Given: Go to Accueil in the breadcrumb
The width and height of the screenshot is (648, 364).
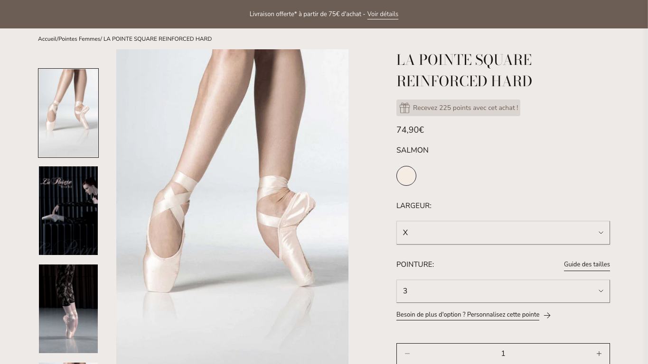Looking at the screenshot, I should (x=47, y=39).
